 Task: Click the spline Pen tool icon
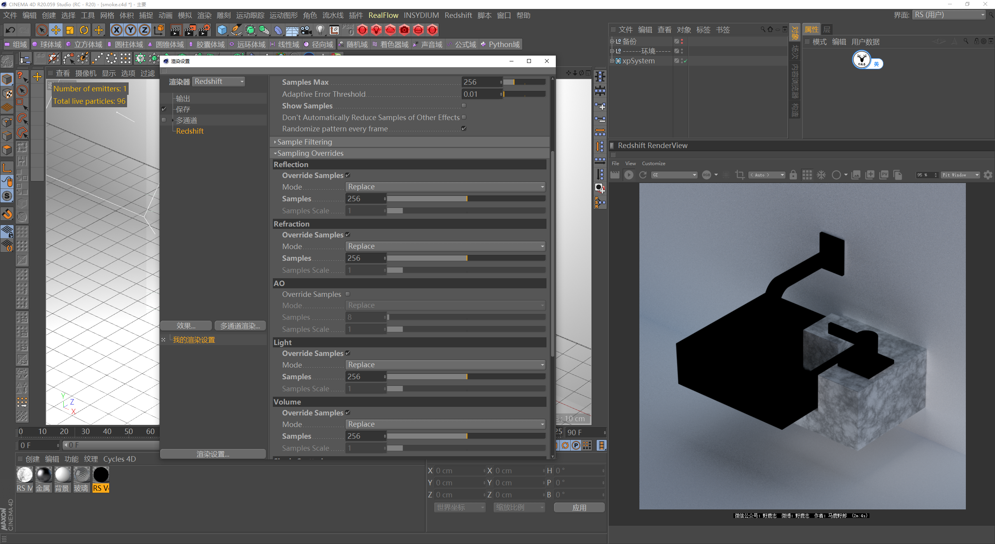[x=236, y=30]
